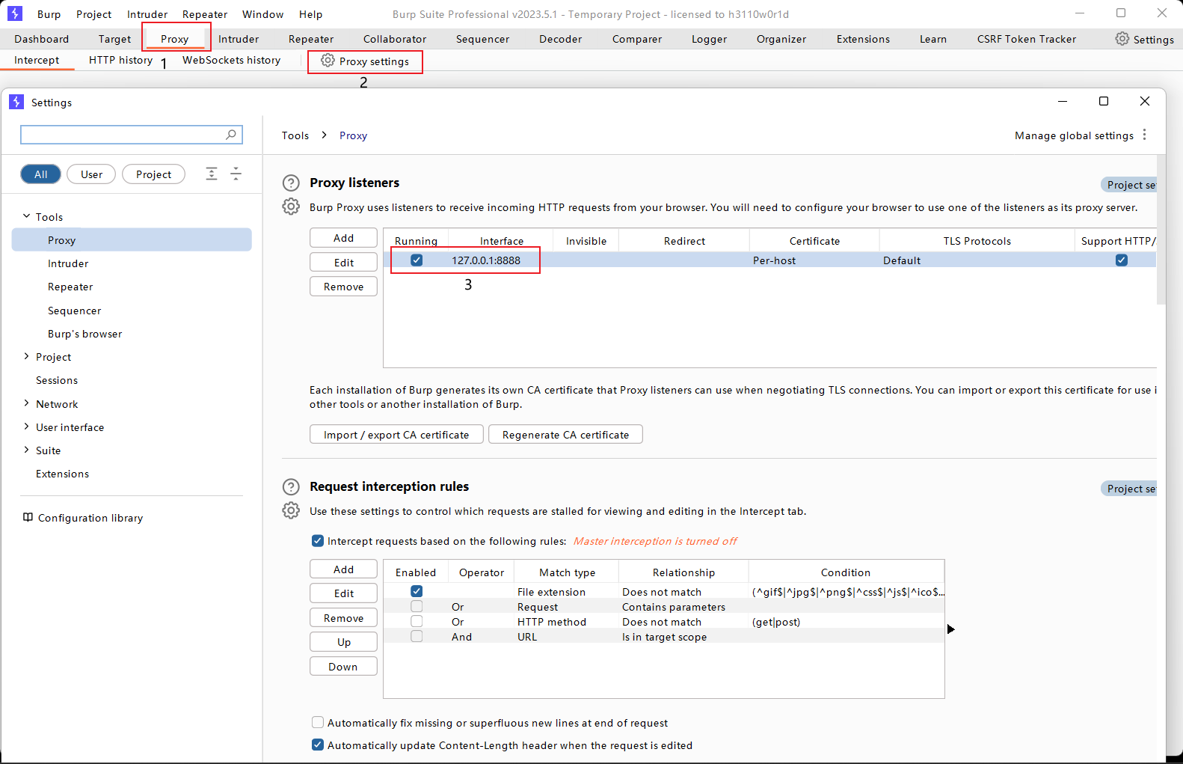1183x764 pixels.
Task: Toggle Support HTTP/2 checkbox for the listener
Action: point(1121,260)
